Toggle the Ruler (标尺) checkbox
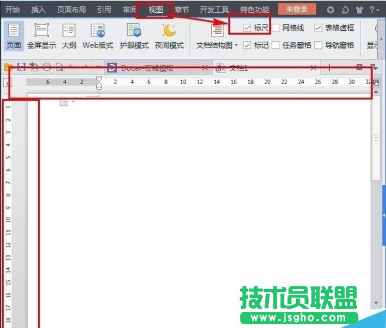This screenshot has height=328, width=386. click(x=248, y=28)
